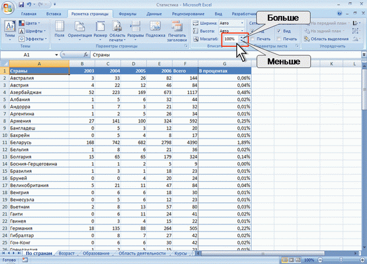
Task: Click Область выделения selection pane button
Action: click(326, 39)
